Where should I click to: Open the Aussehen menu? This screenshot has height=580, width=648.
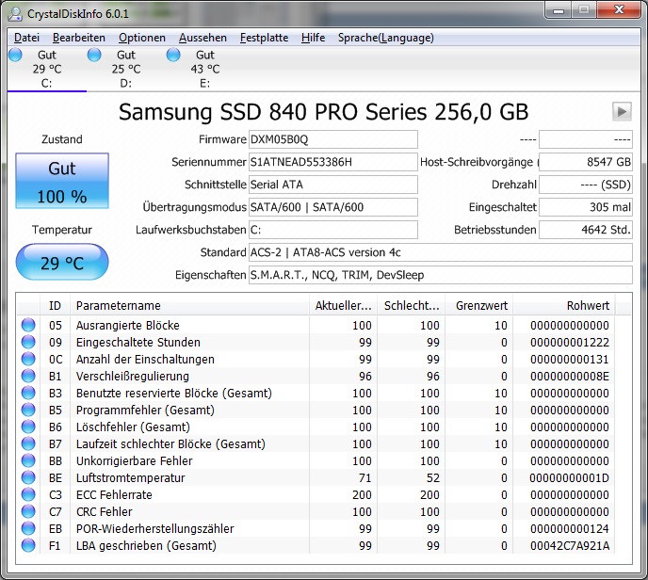point(202,38)
